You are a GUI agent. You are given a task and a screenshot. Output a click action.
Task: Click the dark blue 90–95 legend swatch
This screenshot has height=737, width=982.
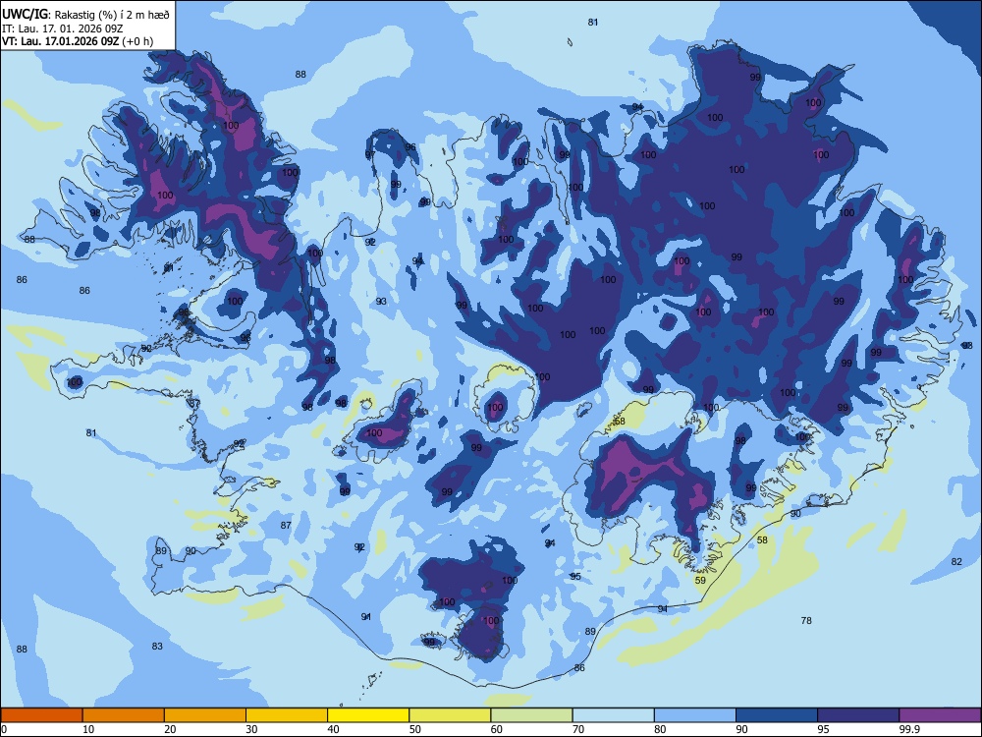point(777,715)
